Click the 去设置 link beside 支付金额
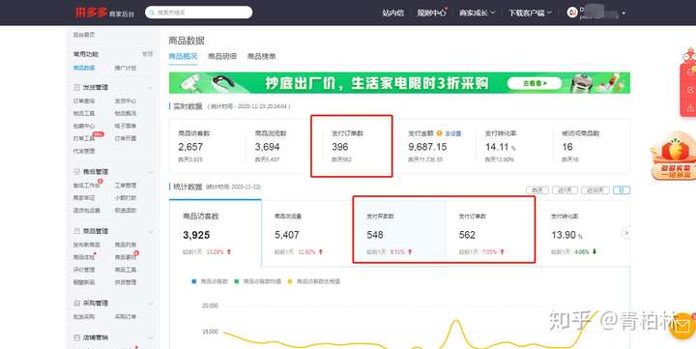The width and height of the screenshot is (696, 349). 453,133
